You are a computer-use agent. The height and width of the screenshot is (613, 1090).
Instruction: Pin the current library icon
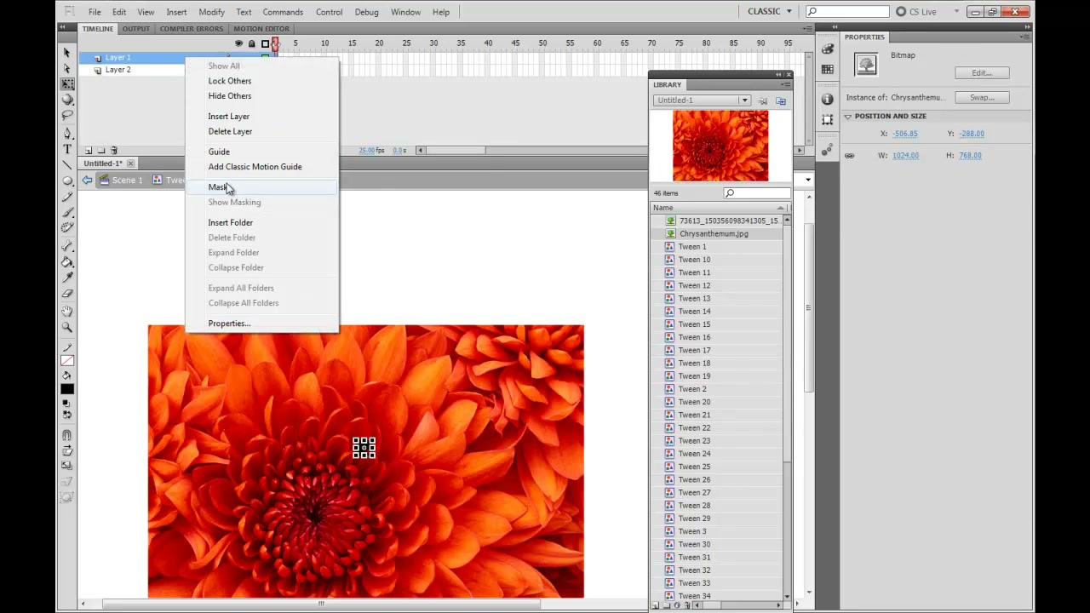pos(763,100)
